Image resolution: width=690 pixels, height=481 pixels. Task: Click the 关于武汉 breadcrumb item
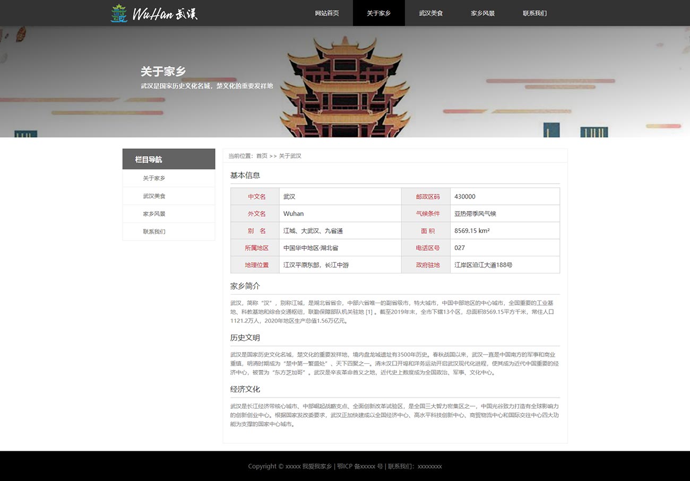(x=290, y=156)
